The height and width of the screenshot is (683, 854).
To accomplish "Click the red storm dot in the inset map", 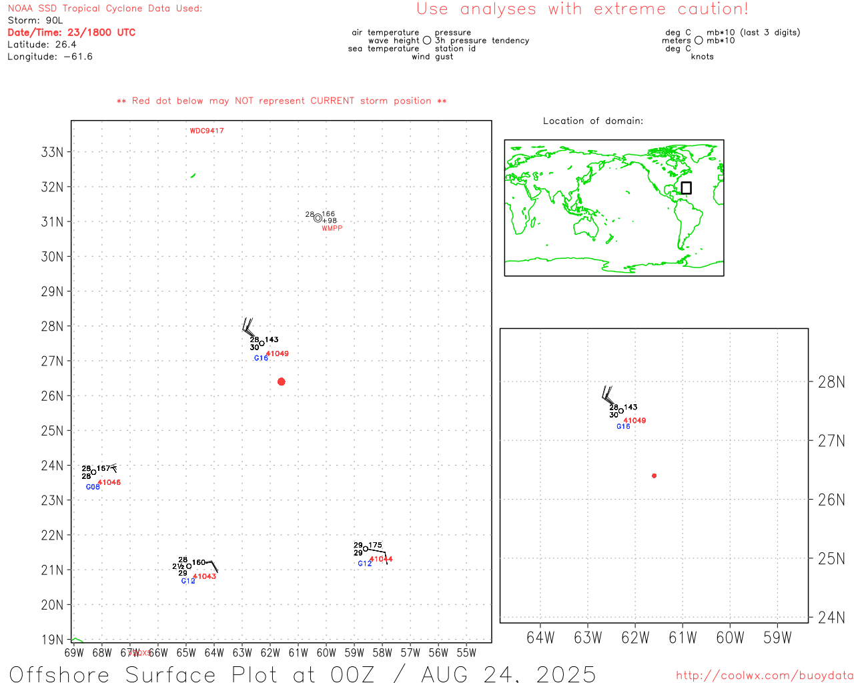I will click(654, 476).
